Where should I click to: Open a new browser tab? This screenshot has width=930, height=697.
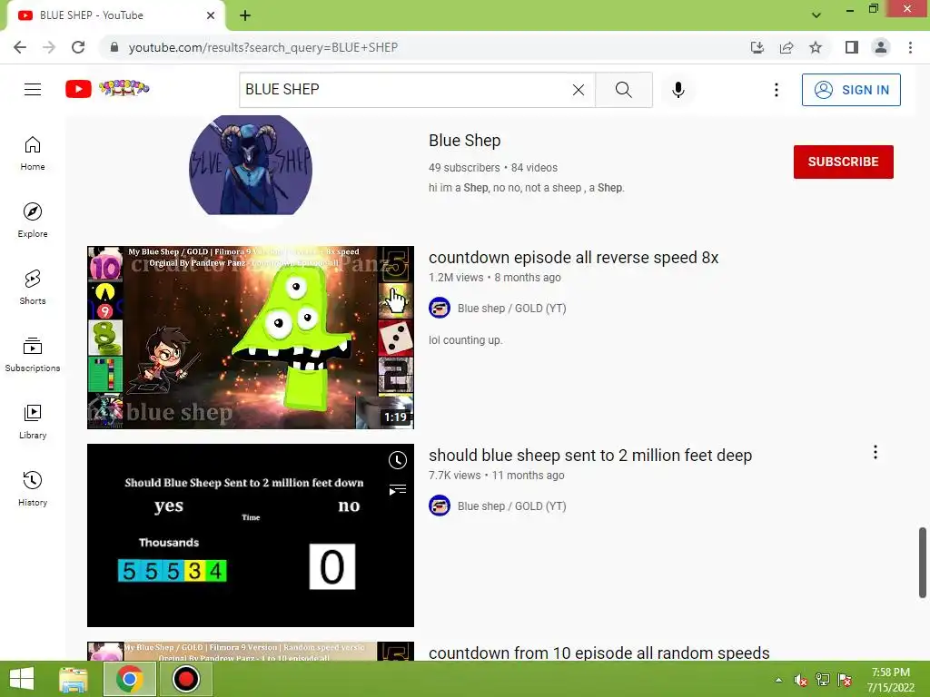pos(245,15)
